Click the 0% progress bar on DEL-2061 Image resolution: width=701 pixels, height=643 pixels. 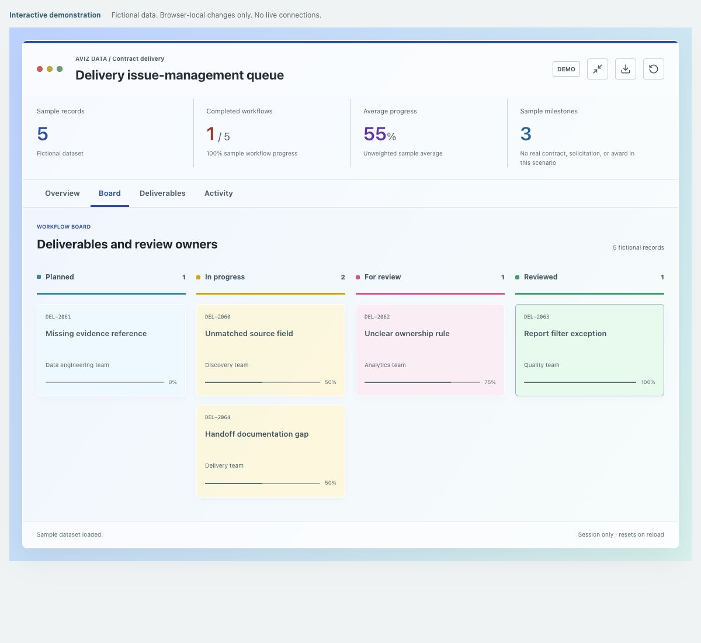point(105,382)
